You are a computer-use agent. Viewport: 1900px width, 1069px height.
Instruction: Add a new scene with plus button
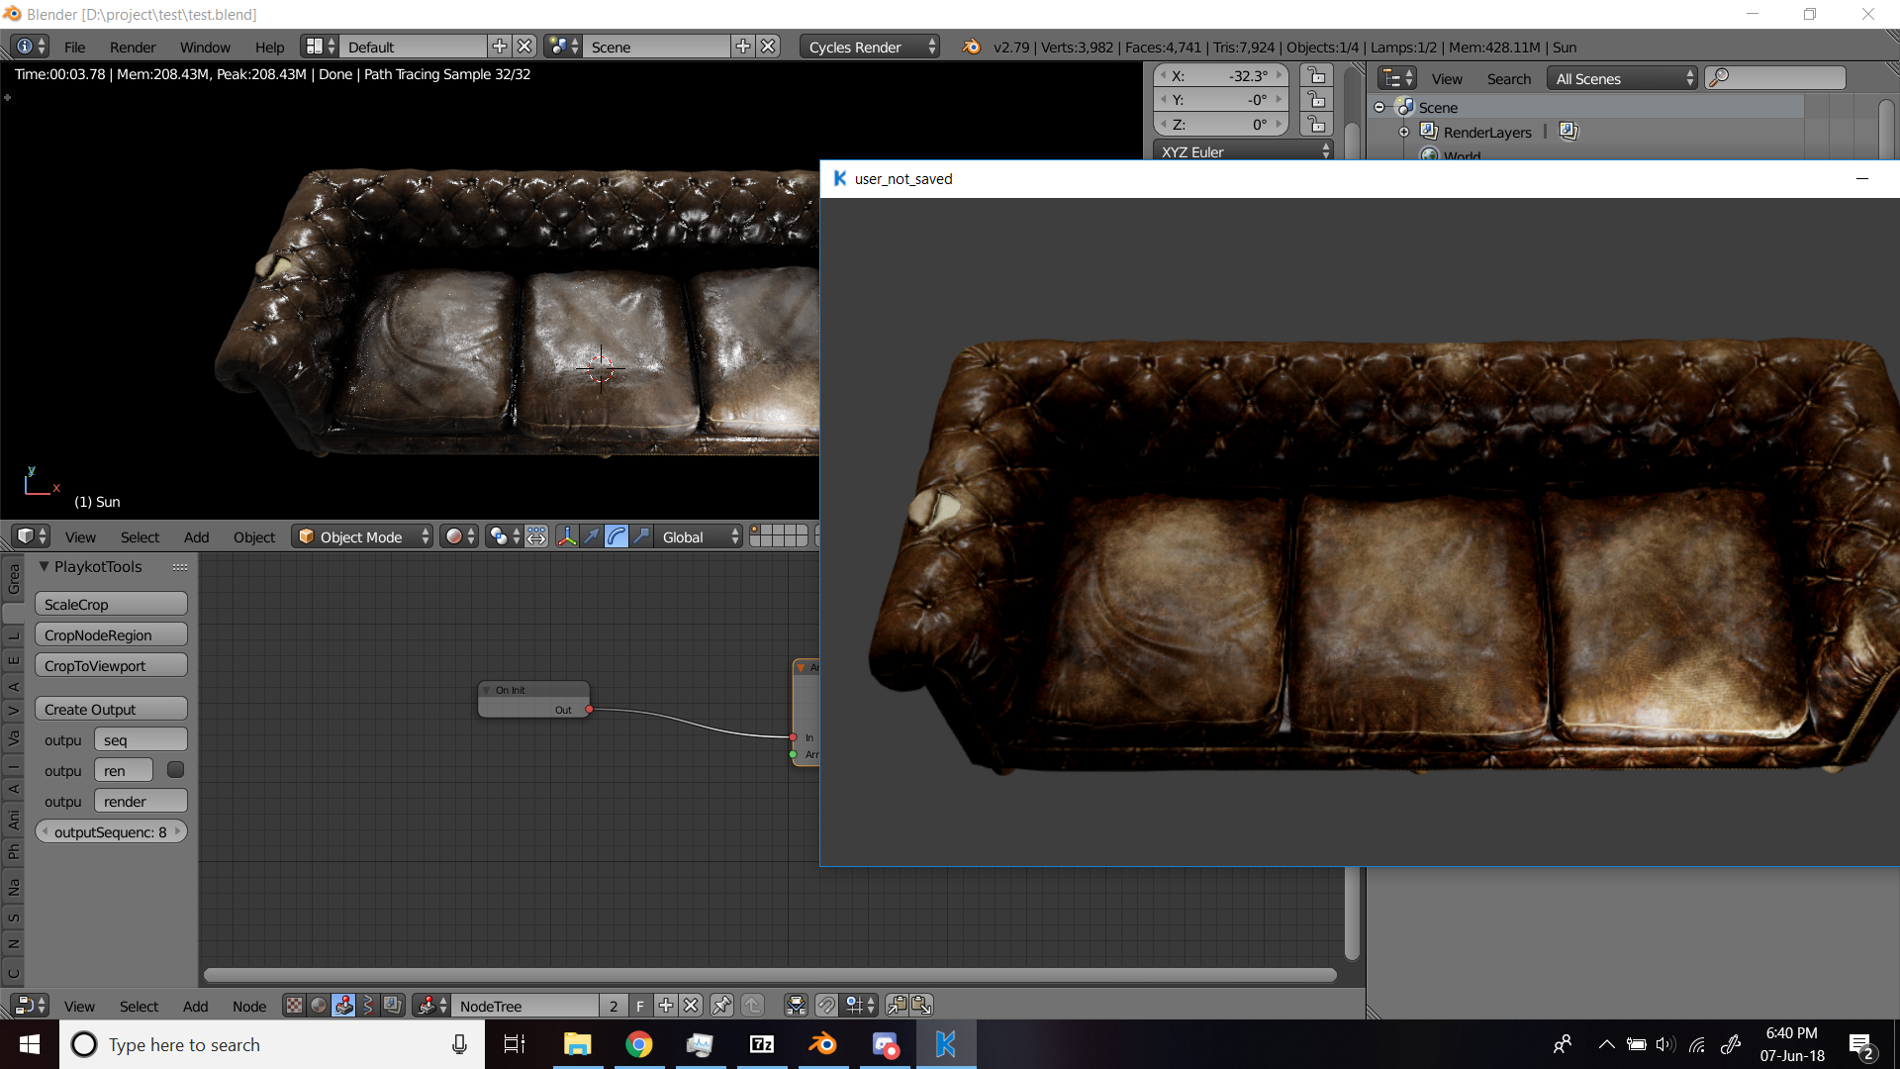[x=743, y=47]
